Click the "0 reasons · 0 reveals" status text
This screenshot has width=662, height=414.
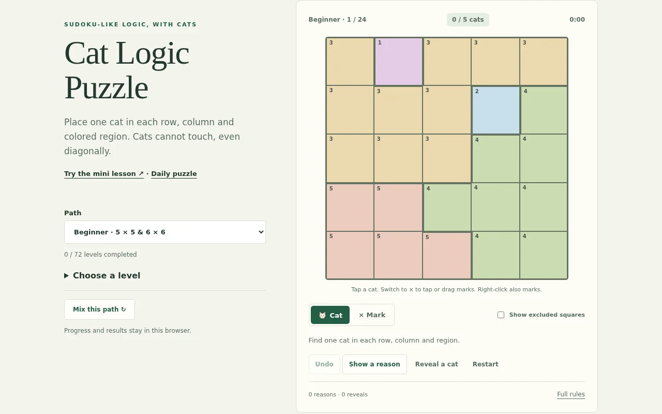338,394
